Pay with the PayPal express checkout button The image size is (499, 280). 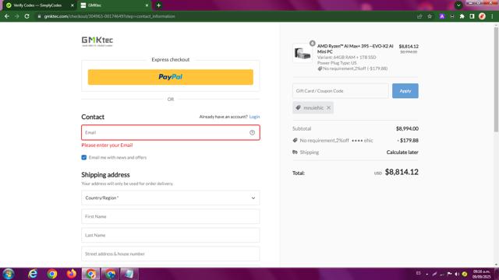[x=171, y=77]
